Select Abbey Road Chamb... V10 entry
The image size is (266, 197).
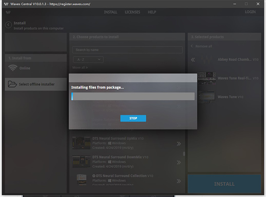coord(238,59)
